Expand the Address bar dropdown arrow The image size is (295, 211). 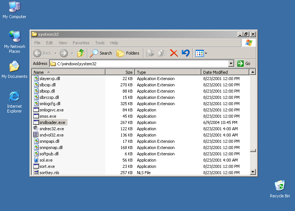click(x=231, y=63)
